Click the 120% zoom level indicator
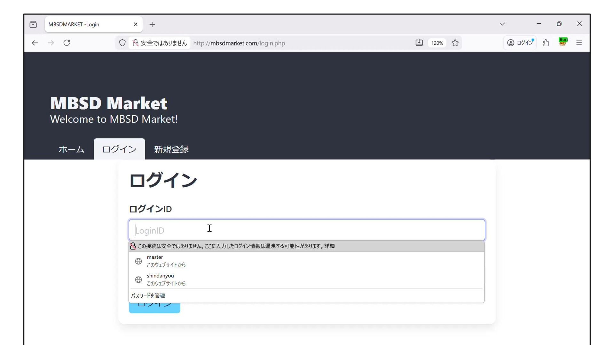The width and height of the screenshot is (614, 345). click(x=437, y=43)
